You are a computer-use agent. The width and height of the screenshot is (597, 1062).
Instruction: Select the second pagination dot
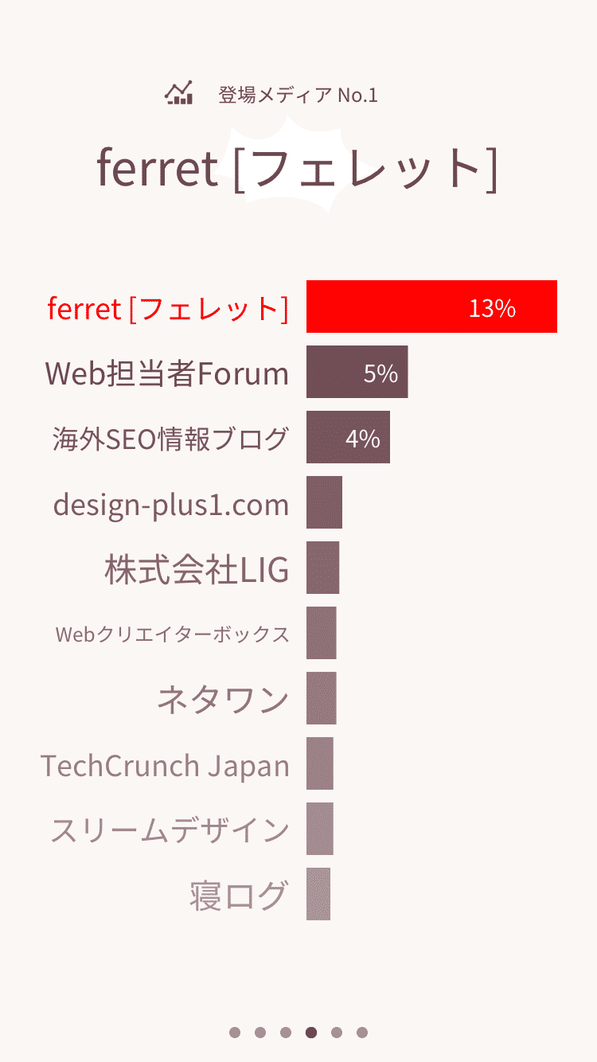click(x=260, y=1033)
